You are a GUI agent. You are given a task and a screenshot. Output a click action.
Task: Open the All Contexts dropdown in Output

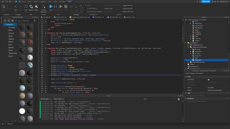59,99
